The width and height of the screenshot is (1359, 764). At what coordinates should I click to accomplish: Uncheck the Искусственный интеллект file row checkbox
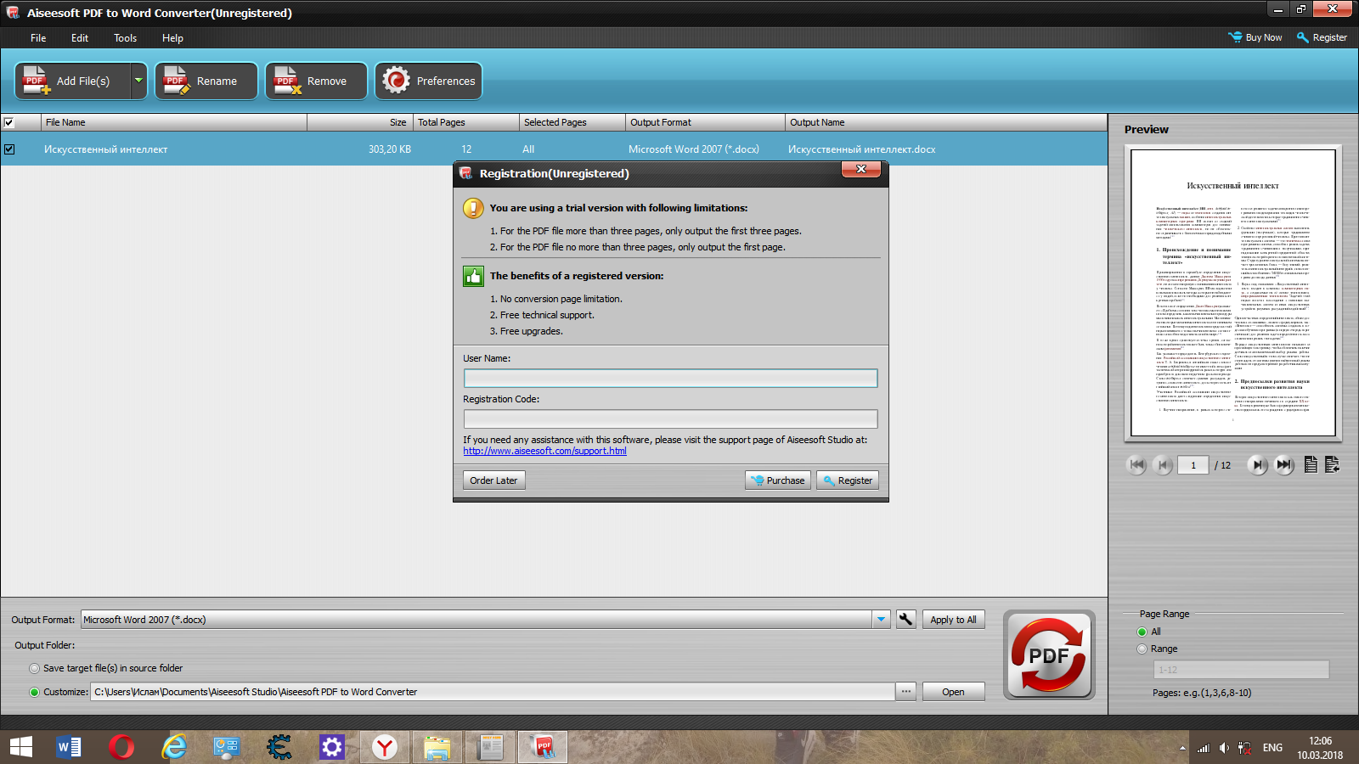9,149
